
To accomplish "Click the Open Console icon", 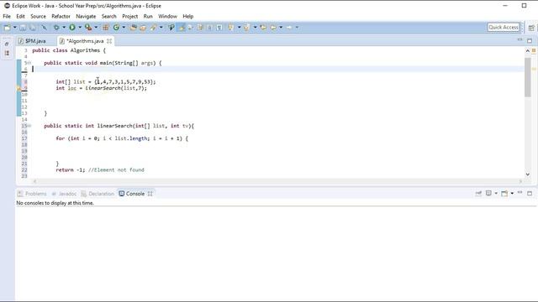I will pyautogui.click(x=504, y=194).
